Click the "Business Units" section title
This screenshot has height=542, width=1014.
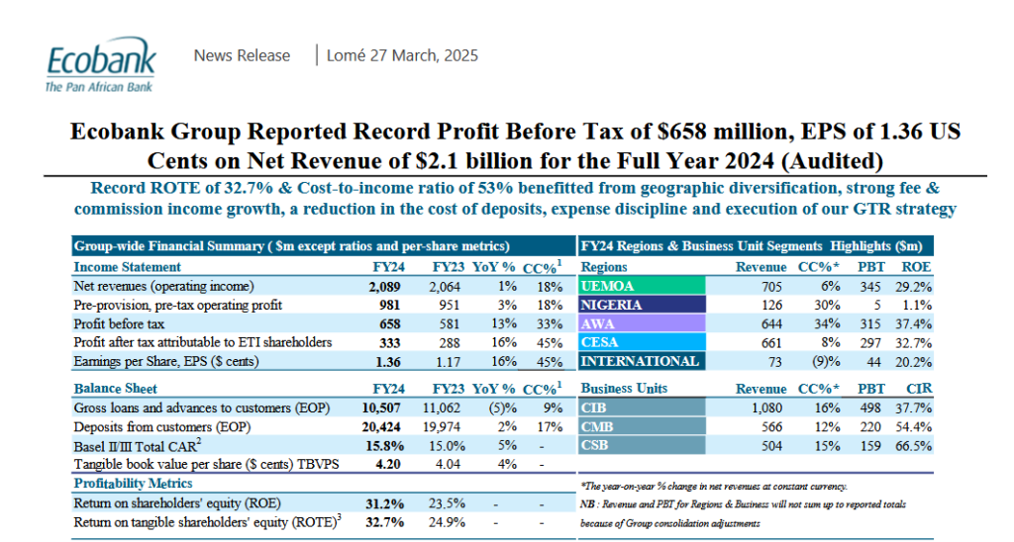624,389
